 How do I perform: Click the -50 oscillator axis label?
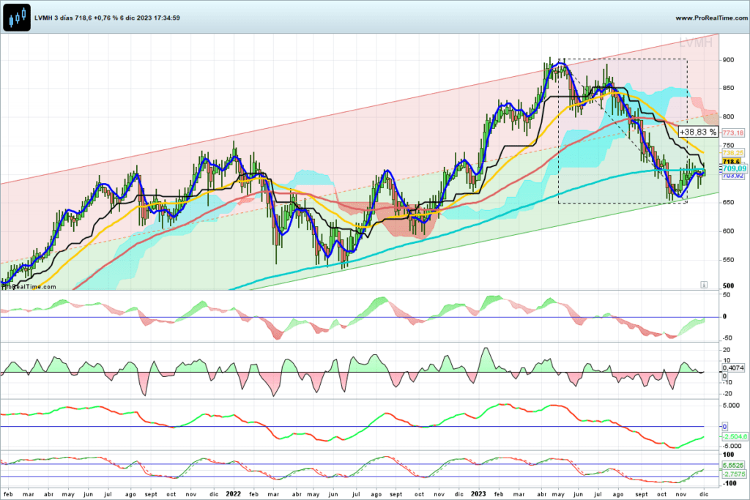(x=726, y=338)
